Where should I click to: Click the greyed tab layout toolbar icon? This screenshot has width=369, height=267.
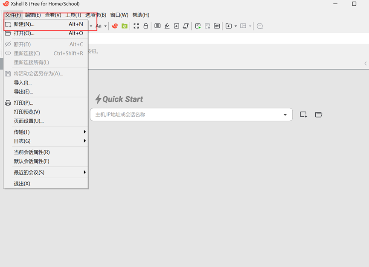(x=243, y=26)
